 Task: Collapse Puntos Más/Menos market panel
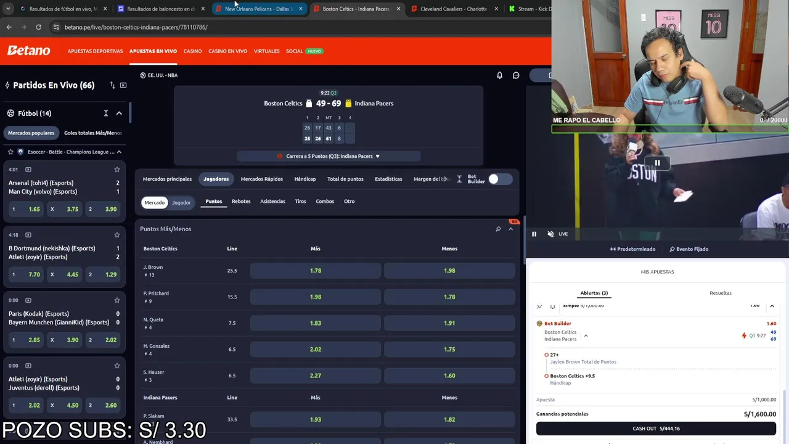[x=510, y=229]
